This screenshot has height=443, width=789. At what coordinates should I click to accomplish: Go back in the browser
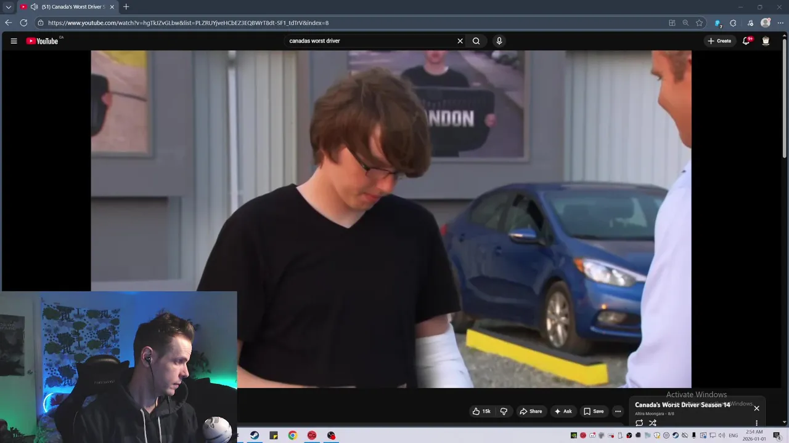pyautogui.click(x=8, y=23)
